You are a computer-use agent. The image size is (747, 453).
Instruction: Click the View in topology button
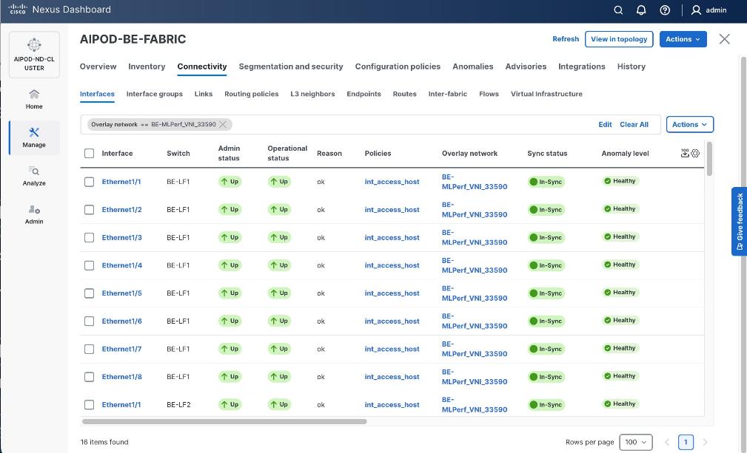[618, 39]
